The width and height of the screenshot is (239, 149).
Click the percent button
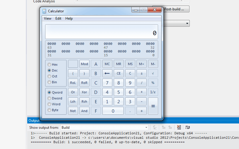point(153,83)
